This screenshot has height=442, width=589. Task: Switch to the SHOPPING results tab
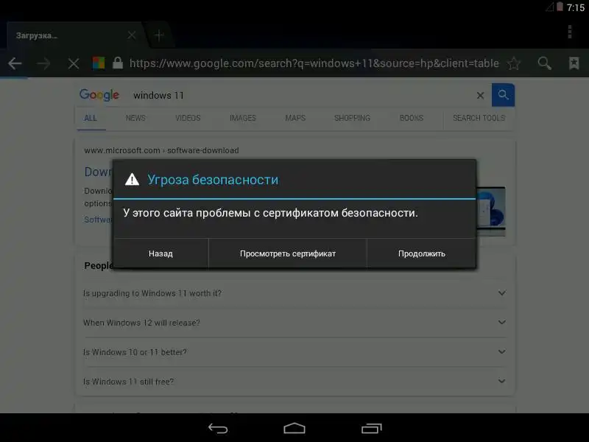coord(353,118)
